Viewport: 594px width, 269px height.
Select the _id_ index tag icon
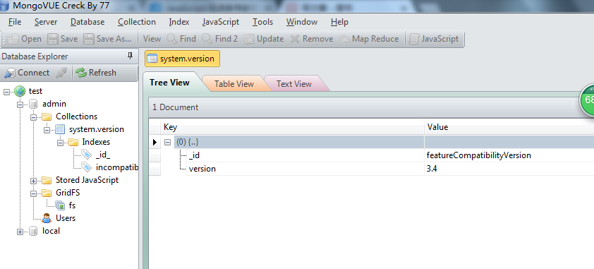coord(87,155)
